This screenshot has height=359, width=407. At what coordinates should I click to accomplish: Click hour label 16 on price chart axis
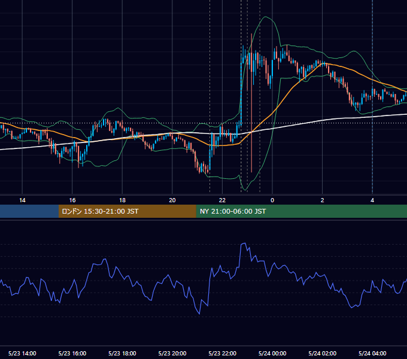(x=72, y=200)
